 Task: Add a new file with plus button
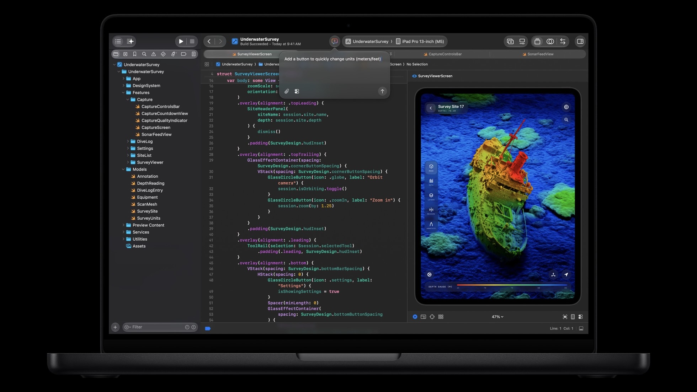click(115, 327)
